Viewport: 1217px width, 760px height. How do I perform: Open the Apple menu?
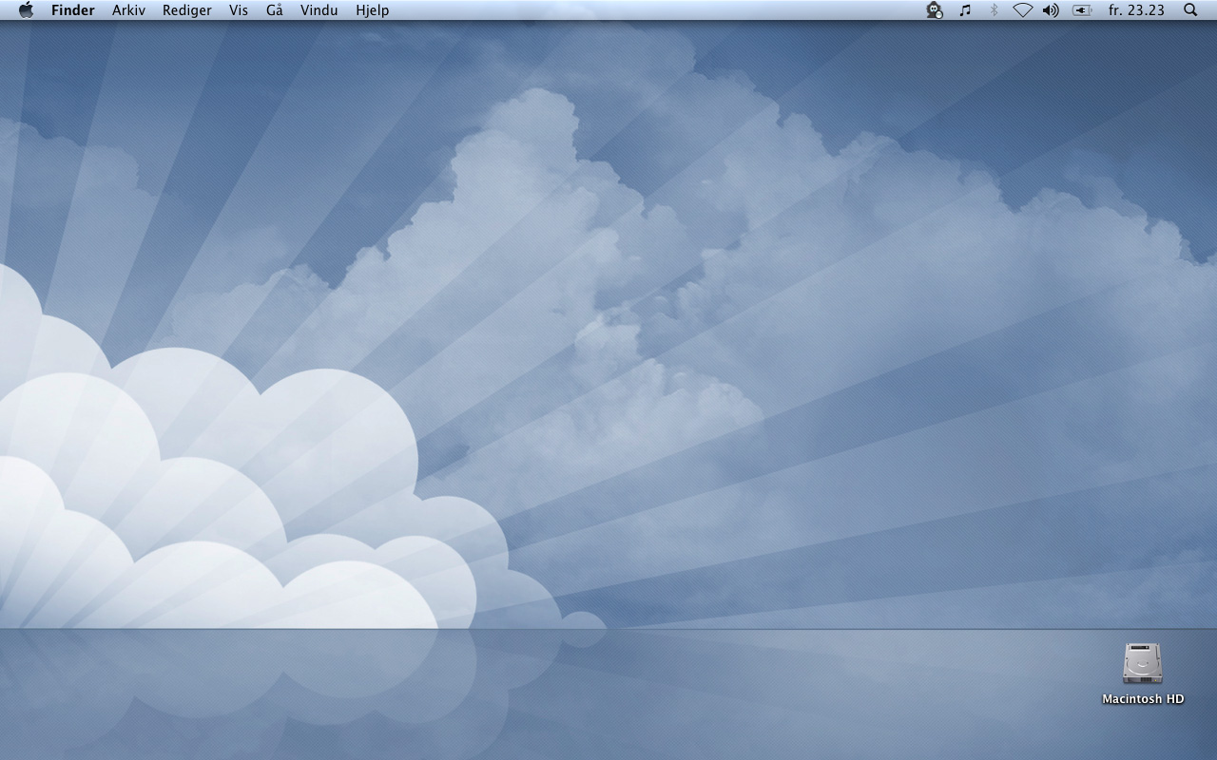pyautogui.click(x=26, y=10)
